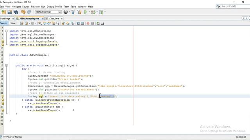Click warning icon beside String sql line
The image size is (250, 140).
click(3, 96)
